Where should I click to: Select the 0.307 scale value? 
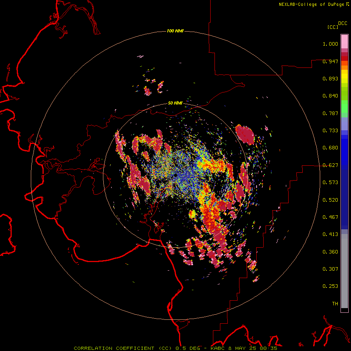point(330,269)
